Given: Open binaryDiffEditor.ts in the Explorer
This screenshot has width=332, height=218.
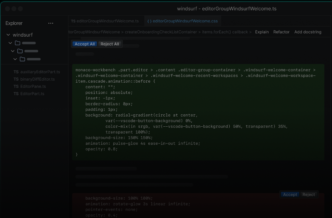Looking at the screenshot, I should point(34,79).
